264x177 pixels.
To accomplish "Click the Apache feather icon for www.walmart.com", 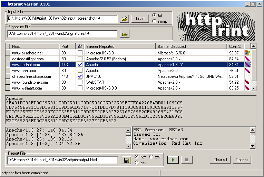I will pos(247,88).
